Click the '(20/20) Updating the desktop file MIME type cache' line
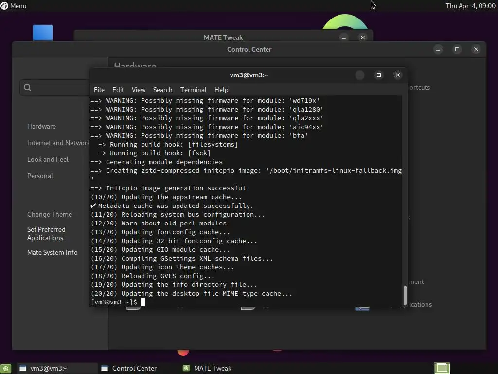The width and height of the screenshot is (498, 374). tap(192, 294)
